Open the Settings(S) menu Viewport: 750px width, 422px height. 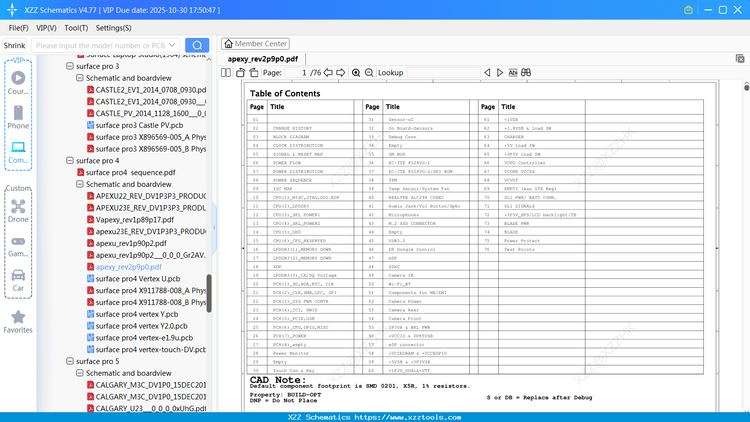pos(114,28)
